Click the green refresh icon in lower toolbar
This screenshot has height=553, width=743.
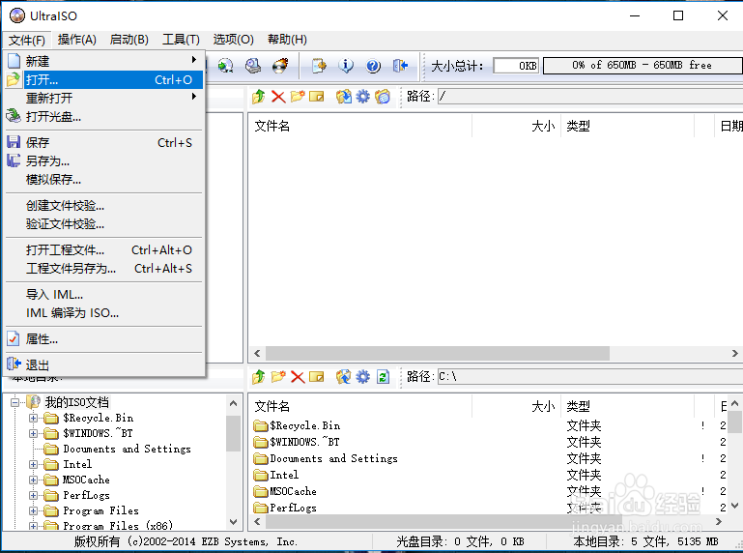click(x=383, y=377)
